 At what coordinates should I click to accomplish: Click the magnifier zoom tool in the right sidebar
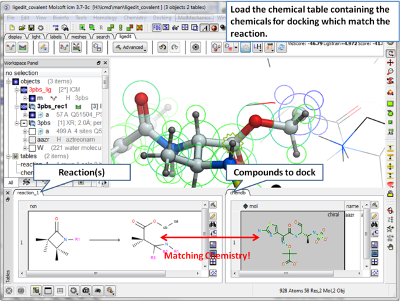391,72
